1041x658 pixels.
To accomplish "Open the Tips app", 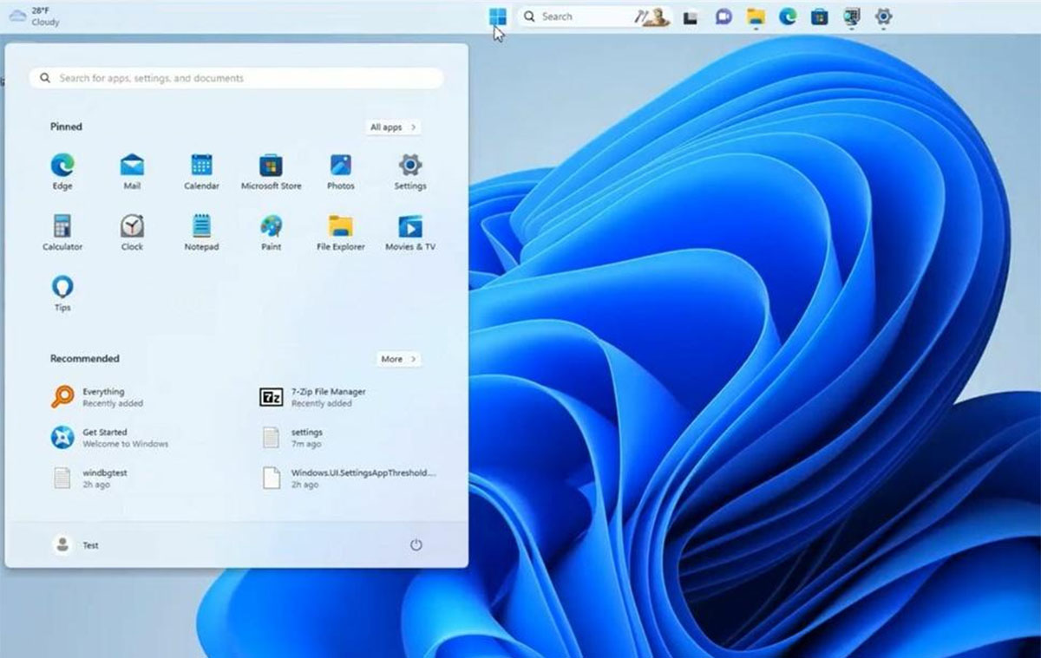I will [x=62, y=293].
